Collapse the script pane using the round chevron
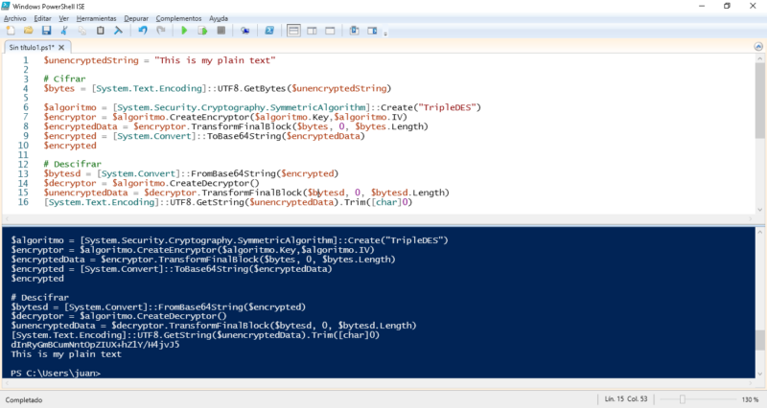The image size is (767, 408). pos(758,46)
